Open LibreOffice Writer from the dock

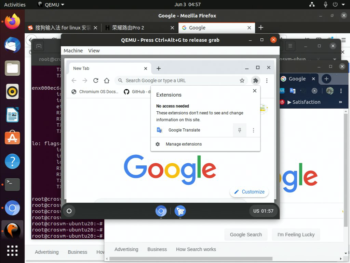pyautogui.click(x=12, y=115)
